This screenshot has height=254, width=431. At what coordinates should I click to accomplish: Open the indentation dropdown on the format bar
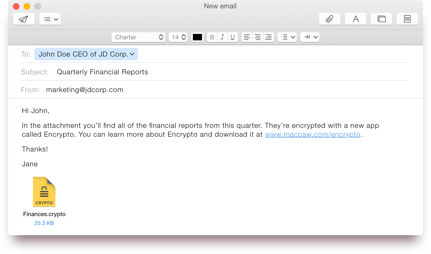310,37
